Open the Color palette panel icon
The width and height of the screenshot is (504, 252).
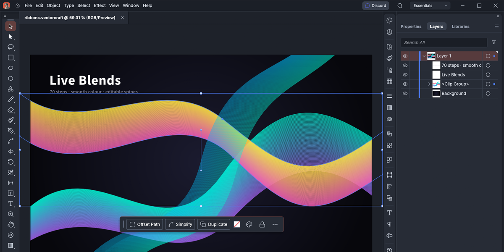click(x=389, y=21)
